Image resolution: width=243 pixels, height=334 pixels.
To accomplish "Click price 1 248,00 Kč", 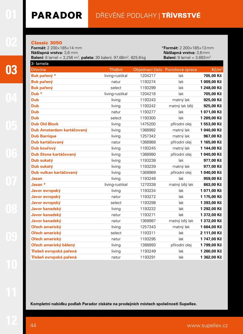I will (211, 88).
